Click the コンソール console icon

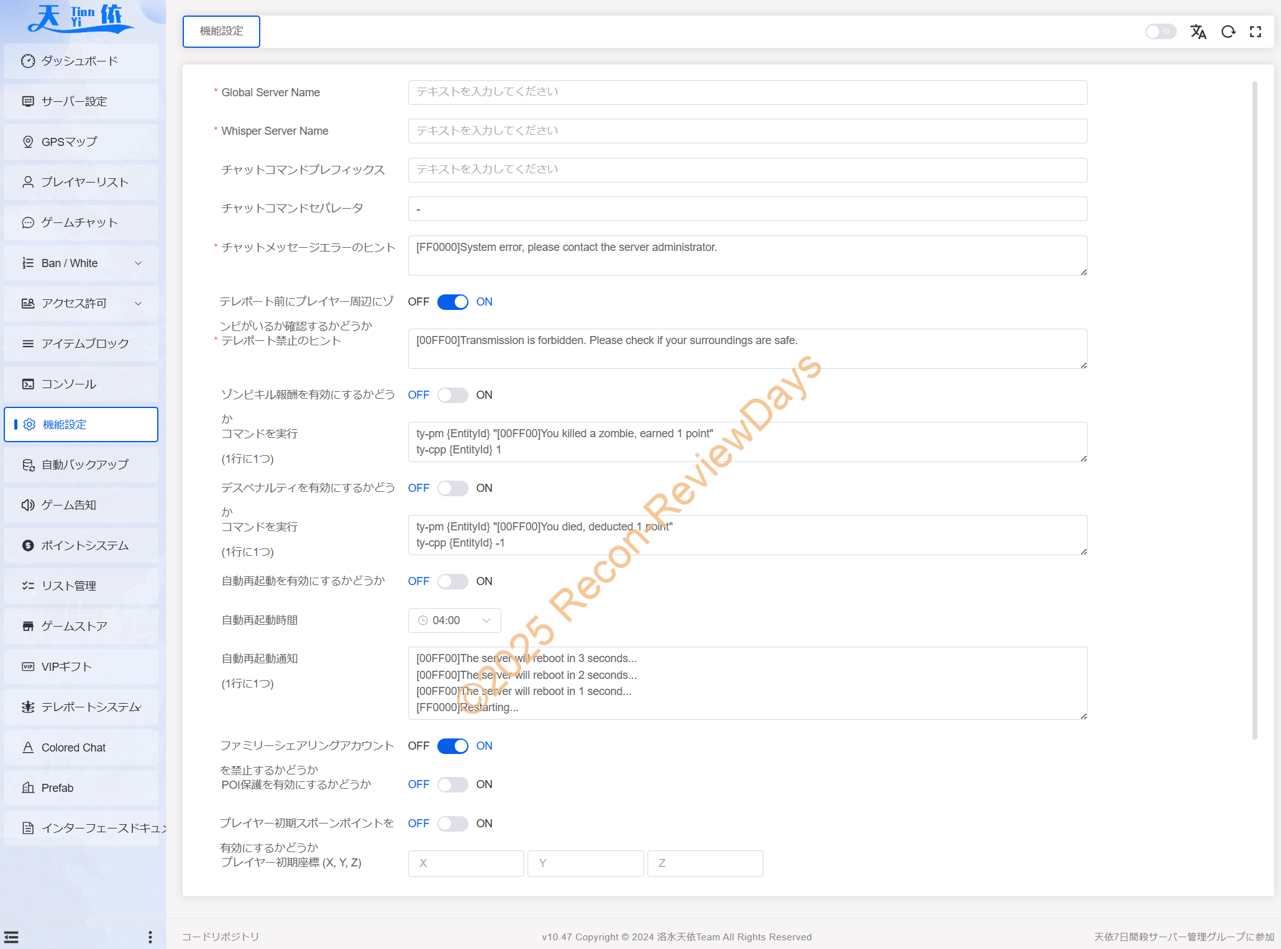point(28,384)
